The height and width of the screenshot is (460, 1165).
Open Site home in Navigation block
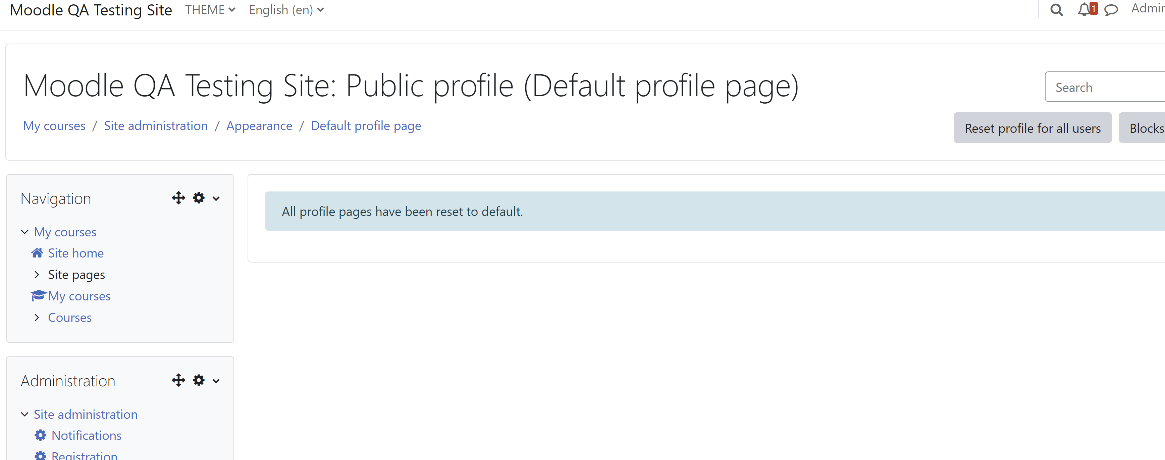76,253
